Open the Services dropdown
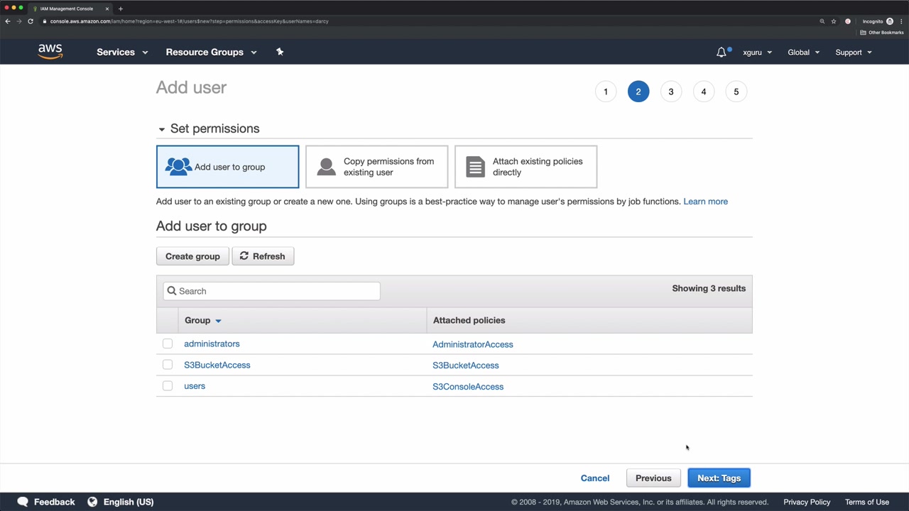 [122, 52]
